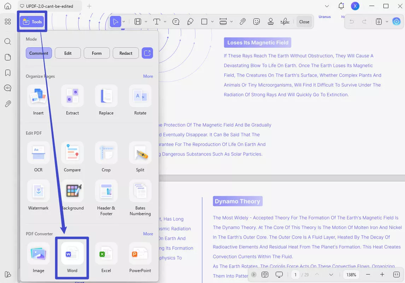
Task: Open Search in the left sidebar
Action: click(x=8, y=41)
